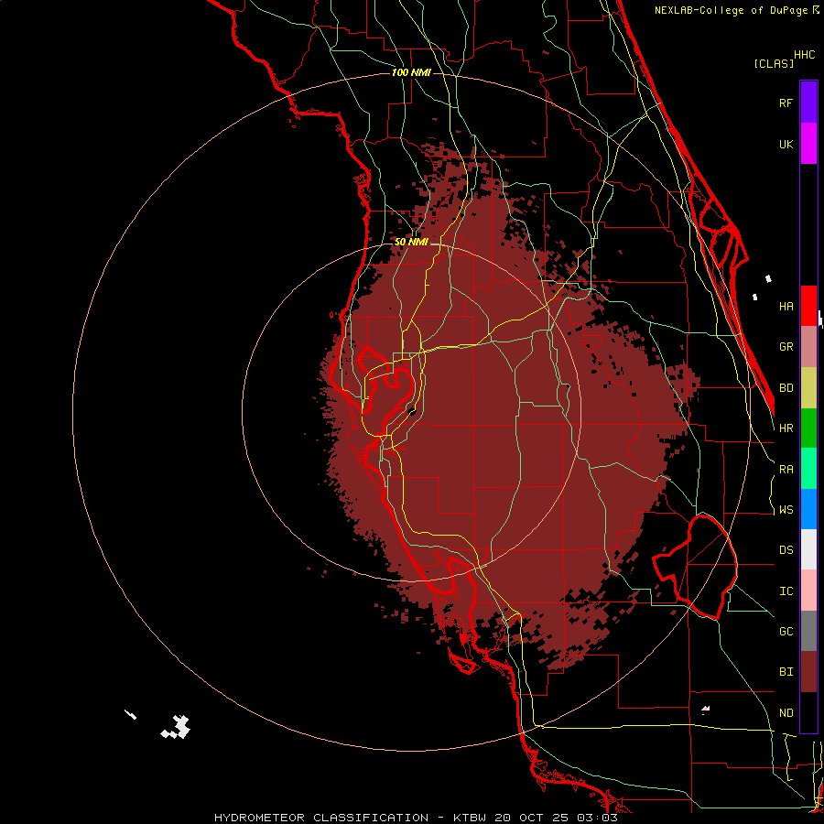824x824 pixels.
Task: Click the GC legend label
Action: pos(786,632)
